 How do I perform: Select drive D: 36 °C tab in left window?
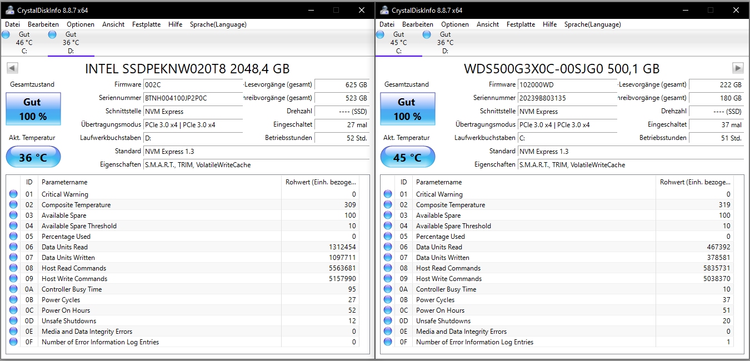(71, 43)
